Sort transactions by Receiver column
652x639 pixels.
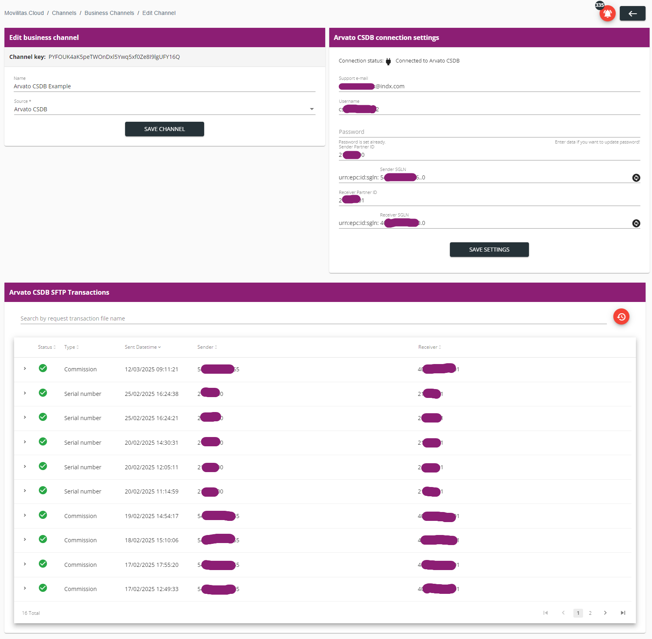430,347
